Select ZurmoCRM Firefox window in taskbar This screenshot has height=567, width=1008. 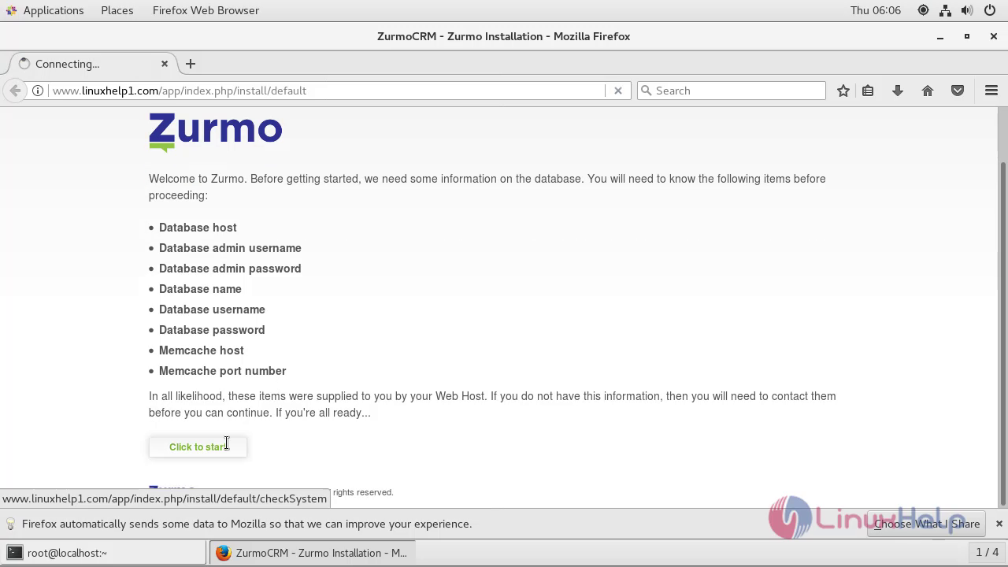pos(313,553)
